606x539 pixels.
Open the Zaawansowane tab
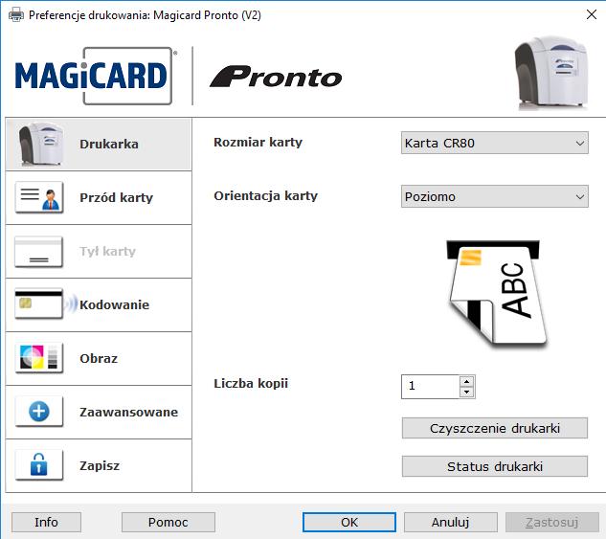[99, 412]
